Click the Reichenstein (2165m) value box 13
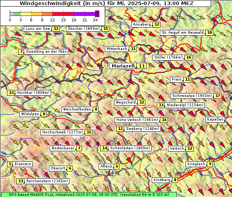The width and height of the screenshot is (232, 197). (x=21, y=181)
